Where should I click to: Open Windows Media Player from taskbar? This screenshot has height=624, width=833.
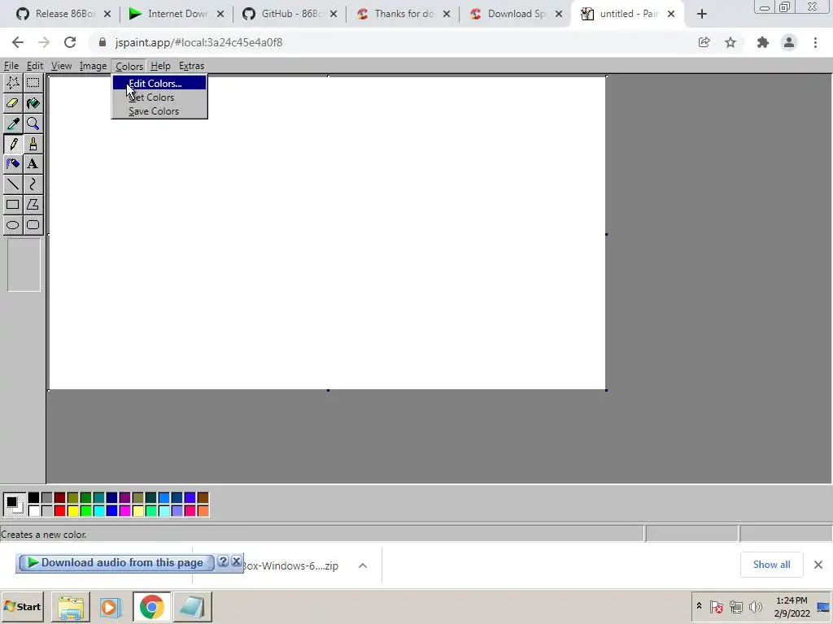point(111,607)
